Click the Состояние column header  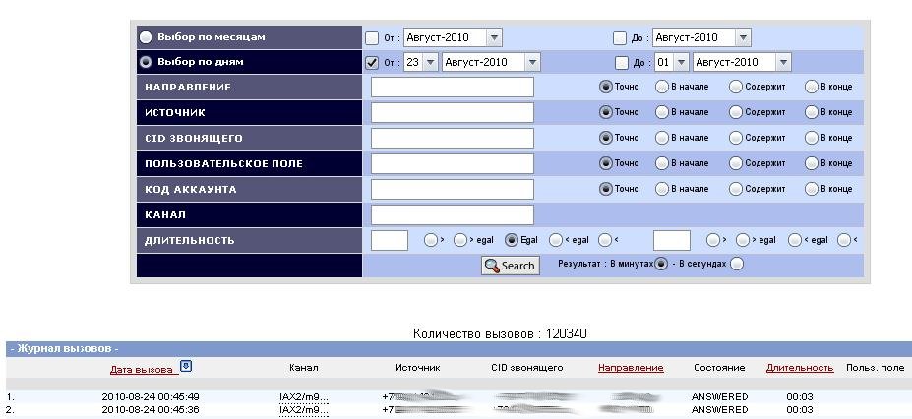tap(719, 368)
